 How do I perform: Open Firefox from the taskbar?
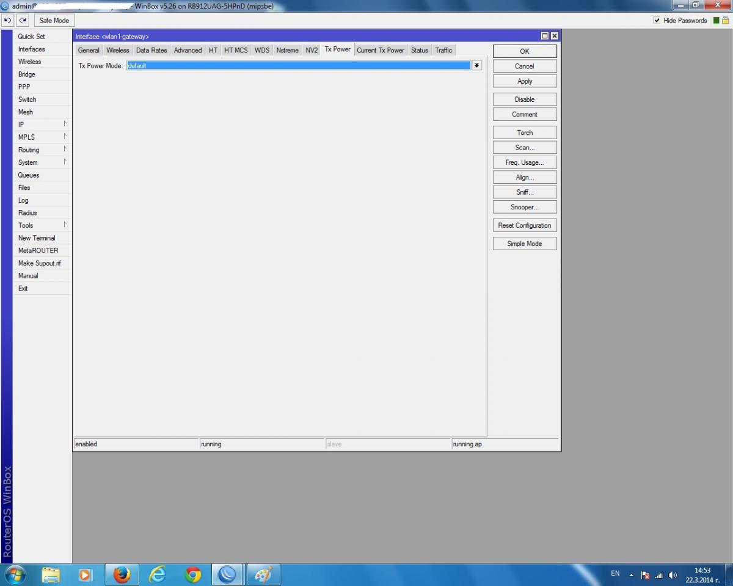tap(122, 574)
